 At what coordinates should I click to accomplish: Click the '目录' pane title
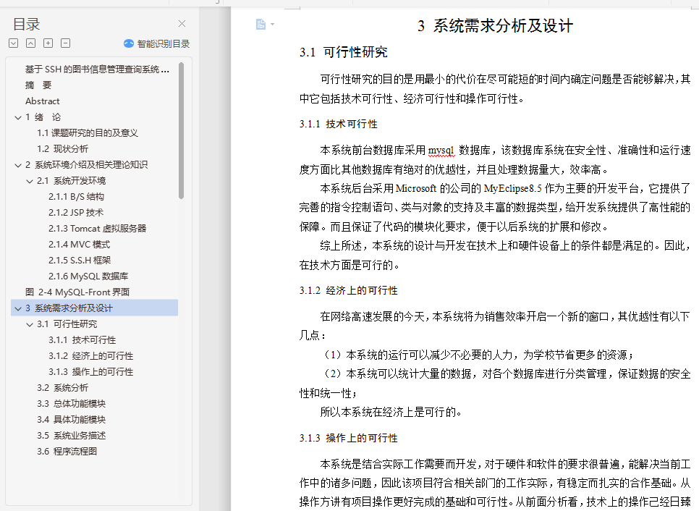coord(26,24)
